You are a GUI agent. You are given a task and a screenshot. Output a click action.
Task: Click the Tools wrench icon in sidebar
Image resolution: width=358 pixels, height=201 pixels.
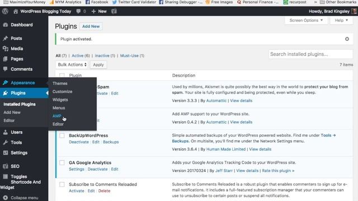click(x=6, y=142)
